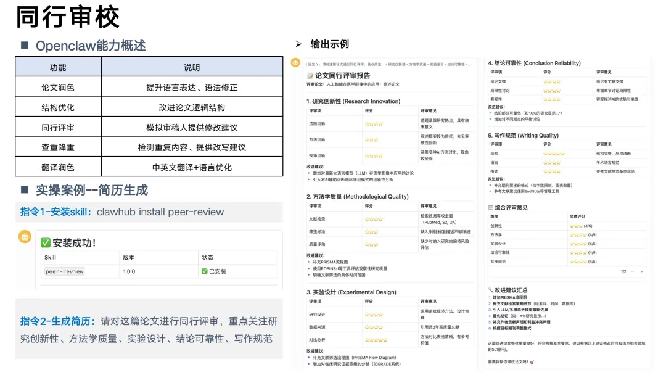
Task: Click 模拟审稿人提供修改建议 cell
Action: point(192,128)
